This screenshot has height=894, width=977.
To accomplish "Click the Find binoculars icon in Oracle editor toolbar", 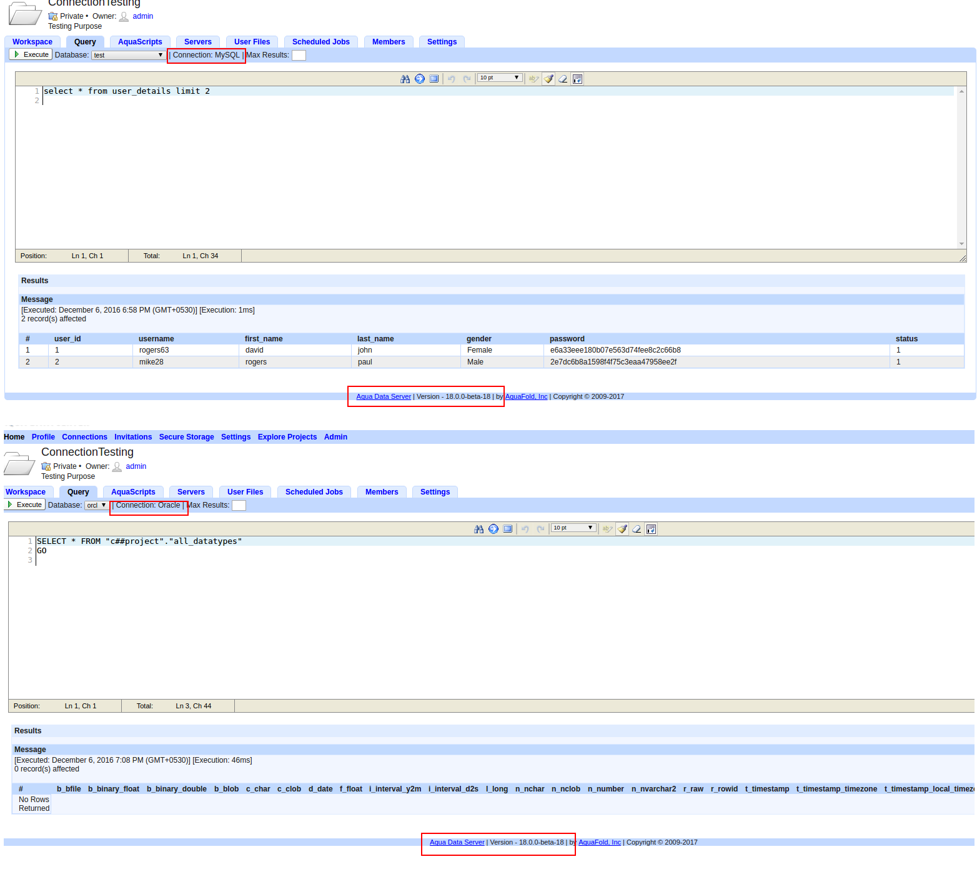I will [479, 529].
